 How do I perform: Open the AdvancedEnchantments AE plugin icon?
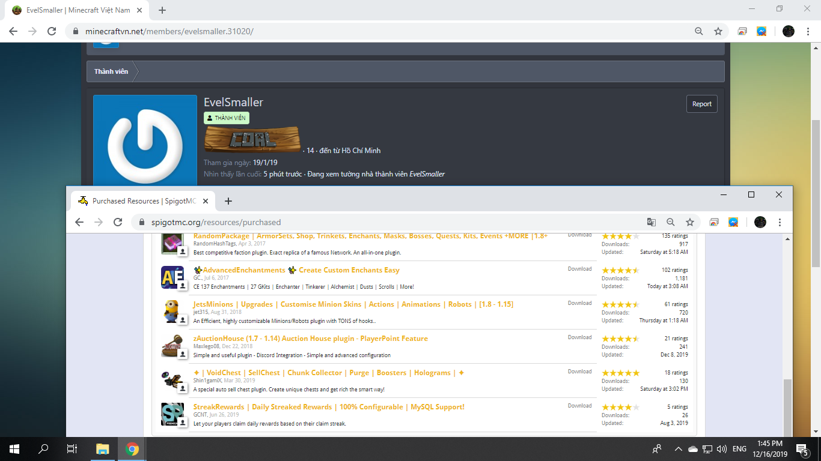pos(172,278)
